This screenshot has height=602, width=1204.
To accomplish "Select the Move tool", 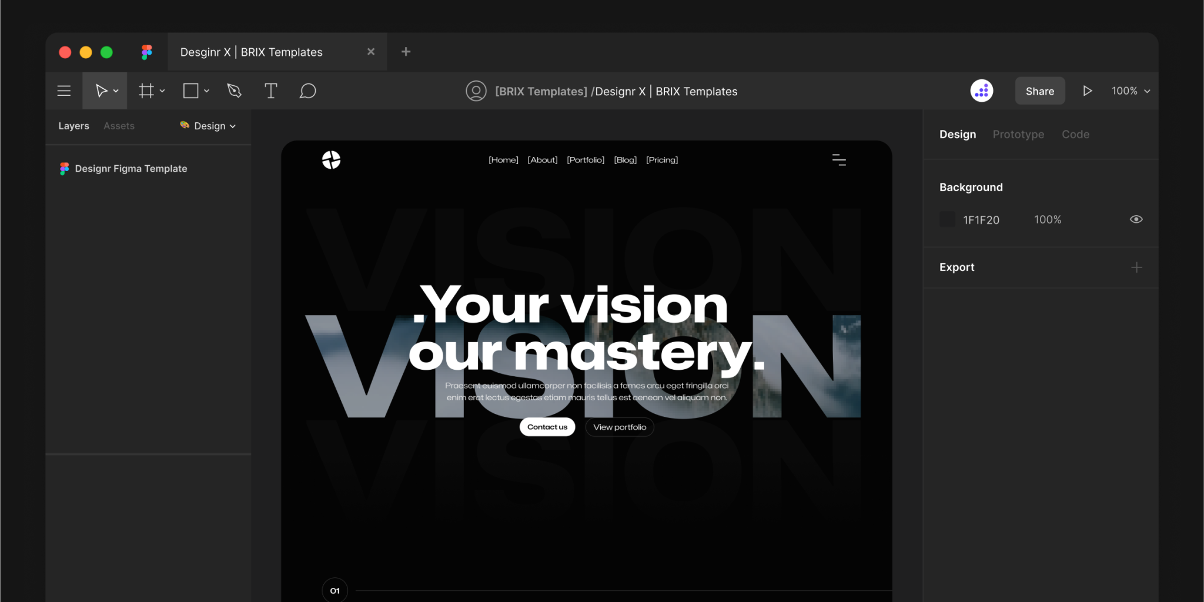I will (101, 91).
